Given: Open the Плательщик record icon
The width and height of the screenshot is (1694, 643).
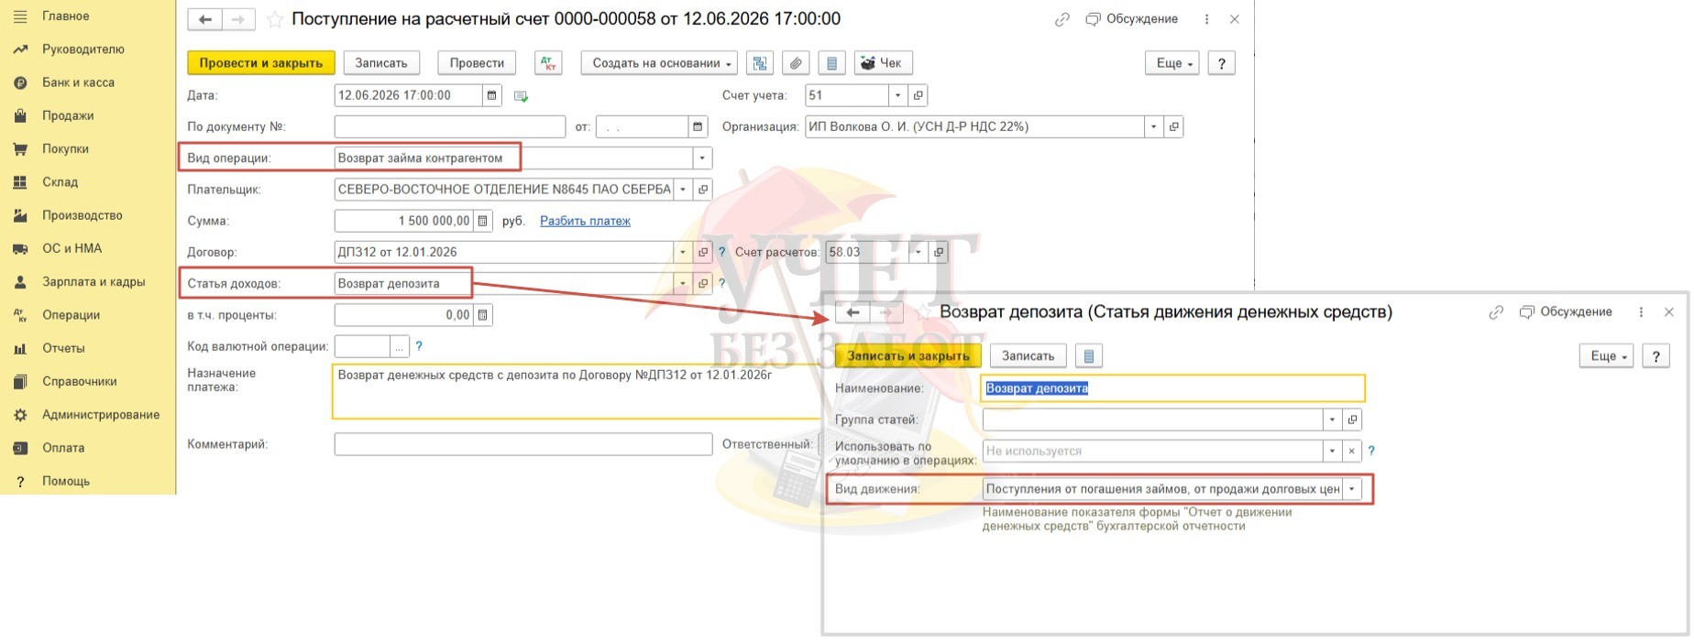Looking at the screenshot, I should pyautogui.click(x=703, y=190).
